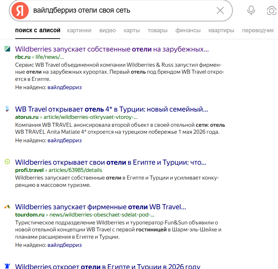This screenshot has height=269, width=278.
Task: Go to the 'квартиры' tab
Action: [221, 30]
